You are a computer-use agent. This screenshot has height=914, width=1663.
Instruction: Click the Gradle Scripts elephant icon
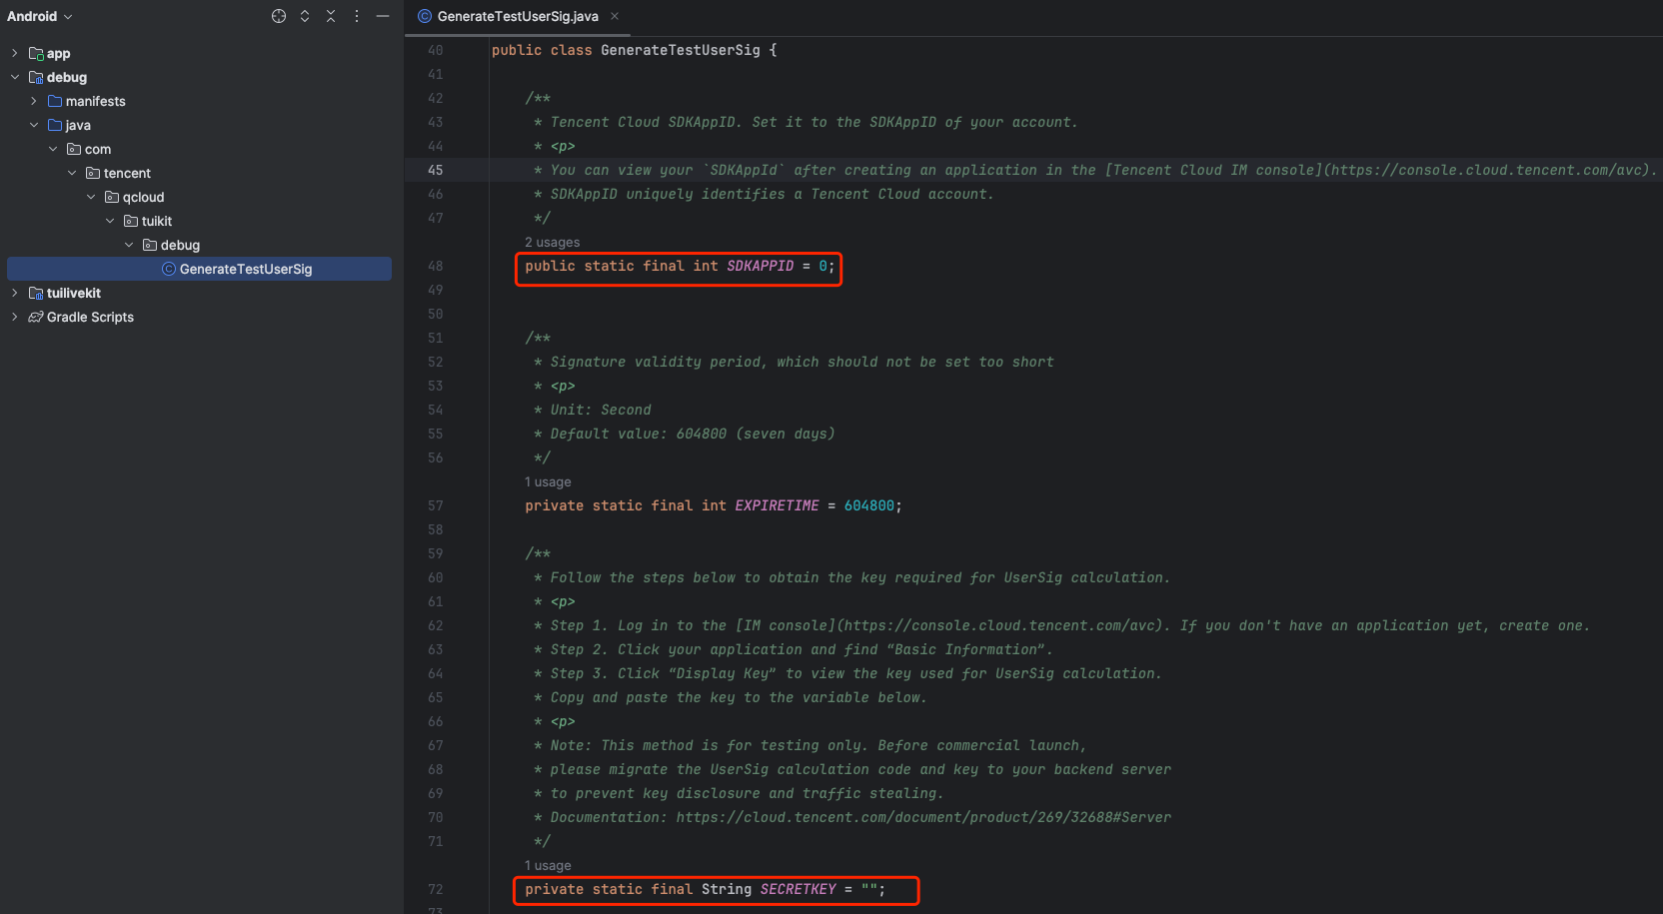coord(36,317)
